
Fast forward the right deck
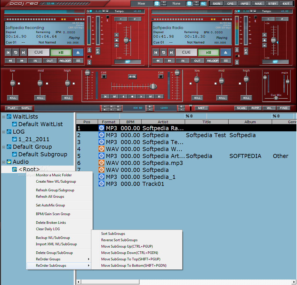(x=169, y=61)
